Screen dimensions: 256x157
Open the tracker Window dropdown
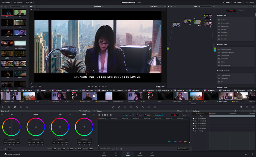coord(180,111)
